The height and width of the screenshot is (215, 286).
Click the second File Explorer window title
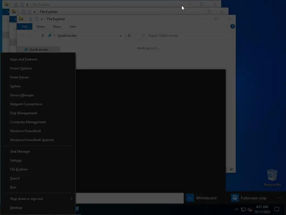click(49, 12)
